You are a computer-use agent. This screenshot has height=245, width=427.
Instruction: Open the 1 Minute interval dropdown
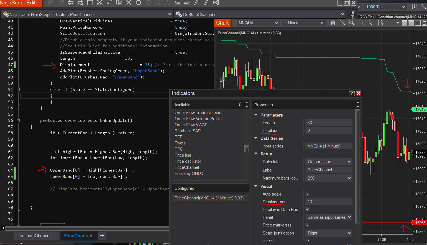click(304, 23)
